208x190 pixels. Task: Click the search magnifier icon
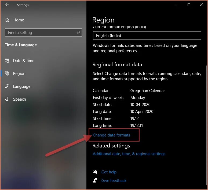coord(78,33)
